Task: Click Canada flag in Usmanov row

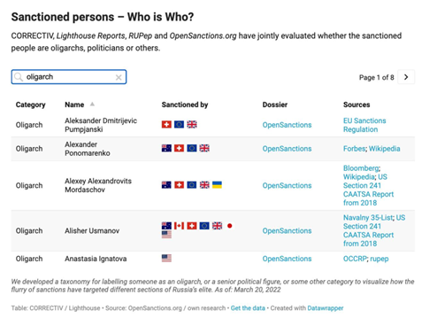Action: 179,226
